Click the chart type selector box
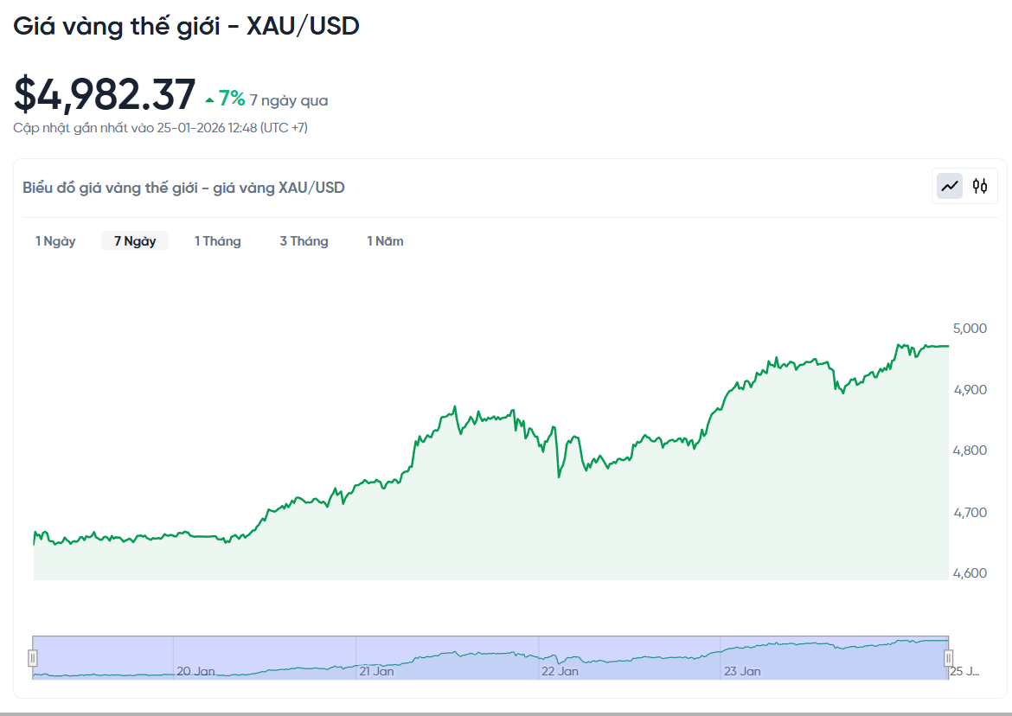The image size is (1012, 716). click(x=964, y=185)
